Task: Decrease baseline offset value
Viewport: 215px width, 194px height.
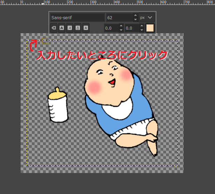Action: (121, 30)
